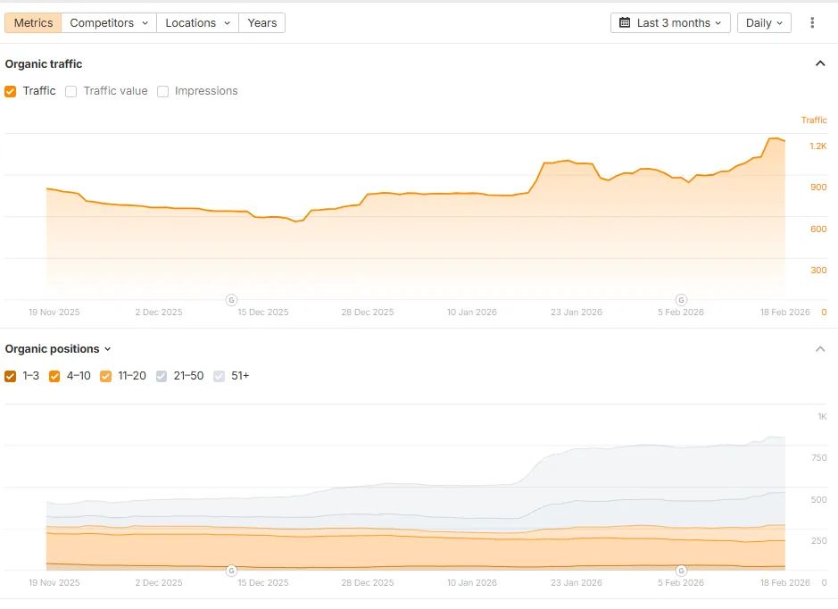Collapse the Organic traffic section

[x=821, y=63]
